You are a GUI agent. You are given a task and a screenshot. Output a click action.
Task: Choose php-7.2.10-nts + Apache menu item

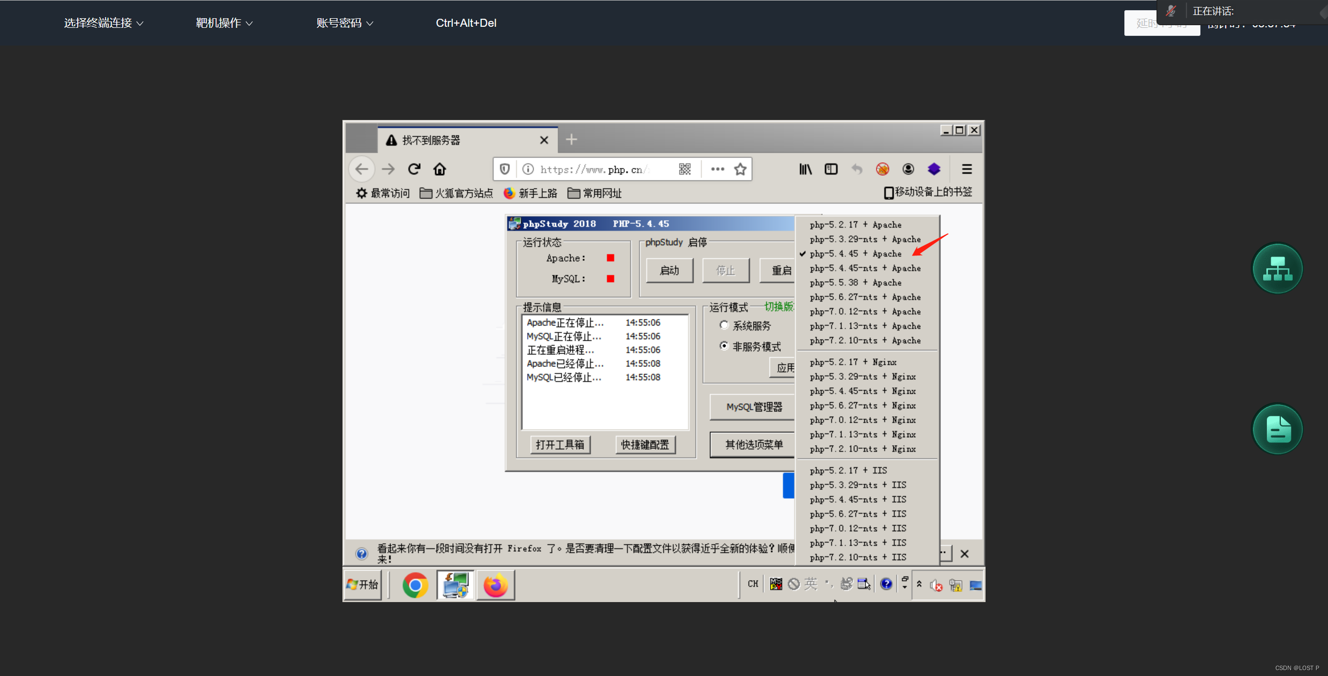tap(867, 341)
